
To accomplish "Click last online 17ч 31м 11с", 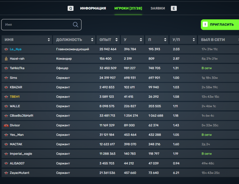I will (x=210, y=49).
